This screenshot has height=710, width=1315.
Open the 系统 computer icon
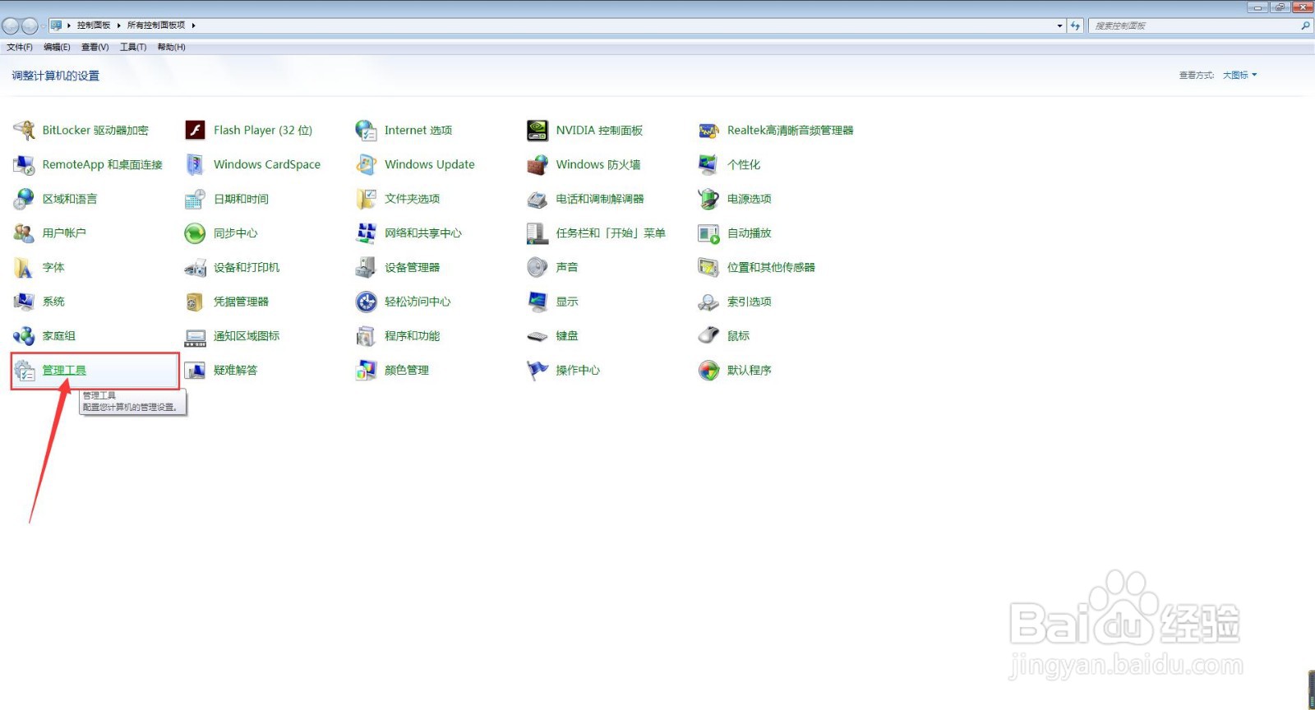tap(24, 302)
